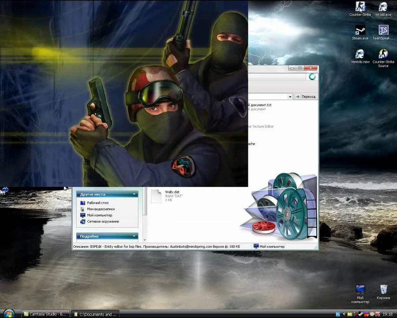This screenshot has height=318, width=397.
Task: Maximize the Explorer window
Action: (300, 68)
